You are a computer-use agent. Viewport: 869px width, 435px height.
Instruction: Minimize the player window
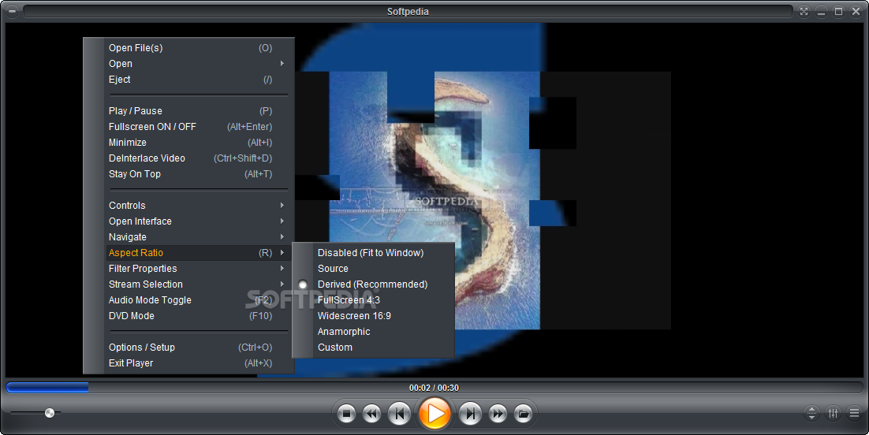point(822,11)
